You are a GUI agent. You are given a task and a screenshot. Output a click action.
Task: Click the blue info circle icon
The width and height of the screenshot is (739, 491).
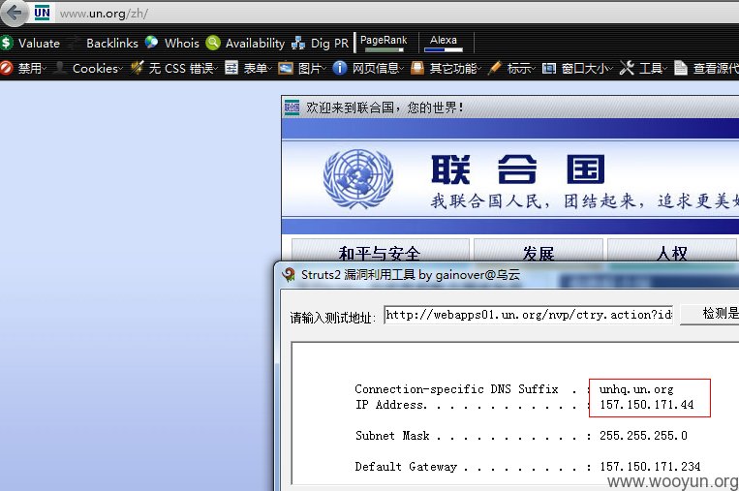pos(340,68)
